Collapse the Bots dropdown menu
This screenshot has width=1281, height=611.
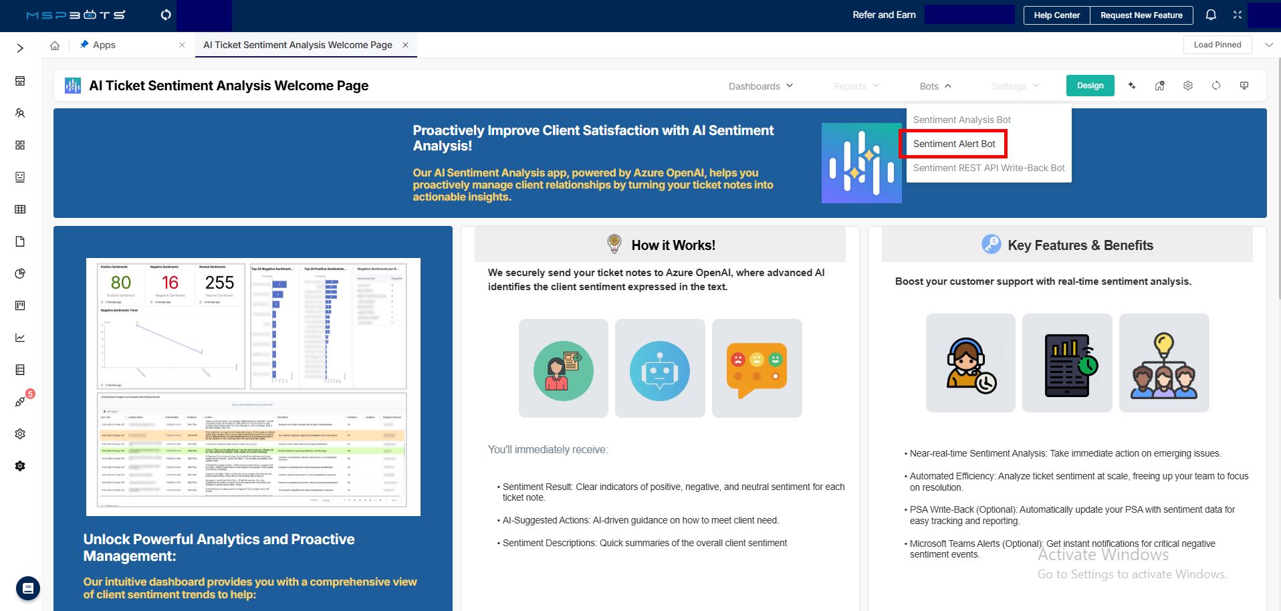[x=935, y=86]
